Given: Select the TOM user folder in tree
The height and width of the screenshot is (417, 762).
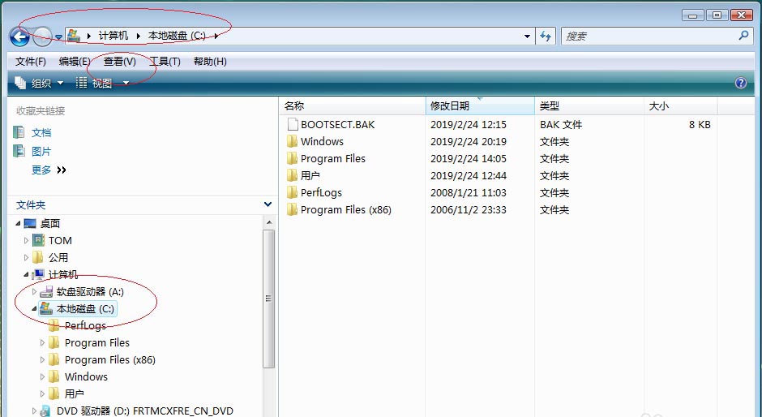Looking at the screenshot, I should pos(60,240).
